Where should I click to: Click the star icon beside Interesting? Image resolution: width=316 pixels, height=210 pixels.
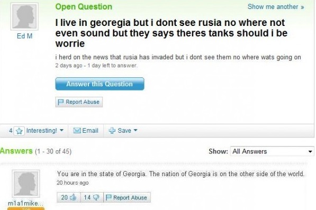click(x=19, y=131)
